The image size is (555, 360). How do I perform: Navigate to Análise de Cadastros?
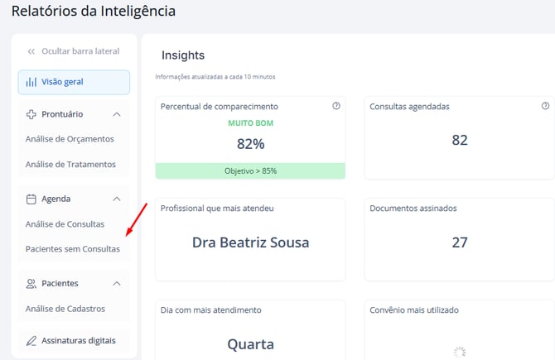click(65, 309)
